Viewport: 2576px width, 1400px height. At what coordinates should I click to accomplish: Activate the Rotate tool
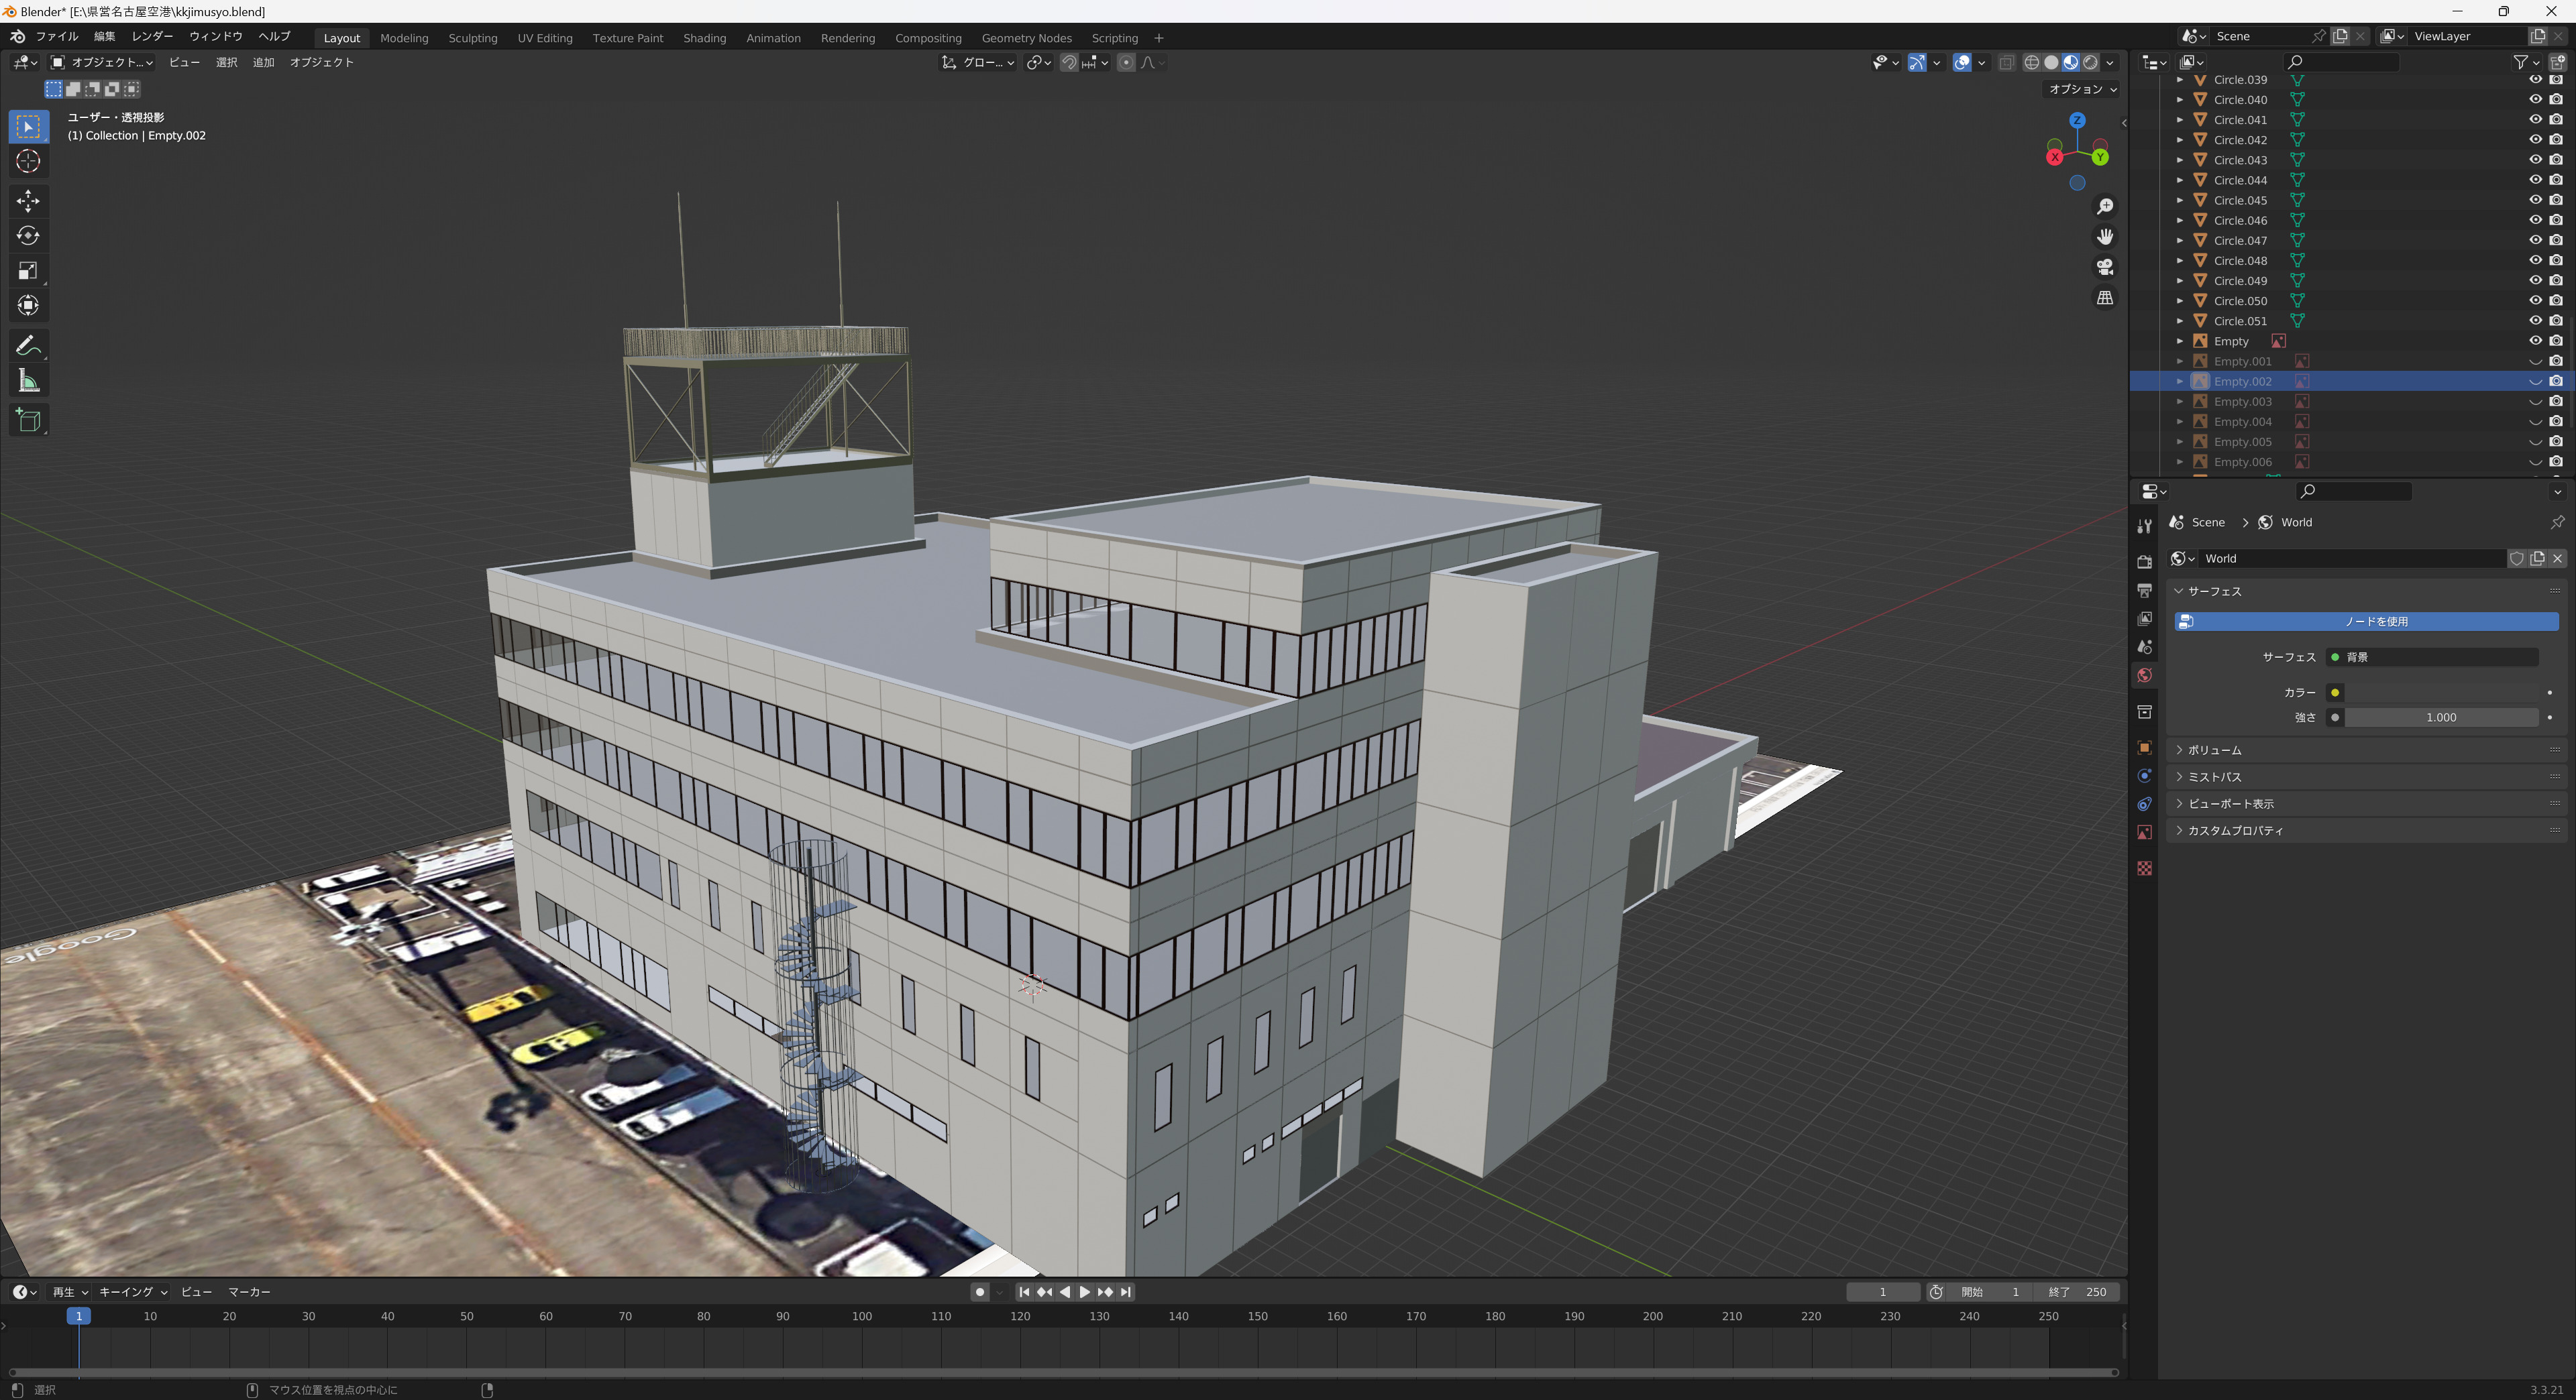point(28,236)
